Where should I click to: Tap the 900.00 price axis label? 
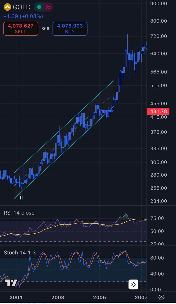pyautogui.click(x=158, y=4)
